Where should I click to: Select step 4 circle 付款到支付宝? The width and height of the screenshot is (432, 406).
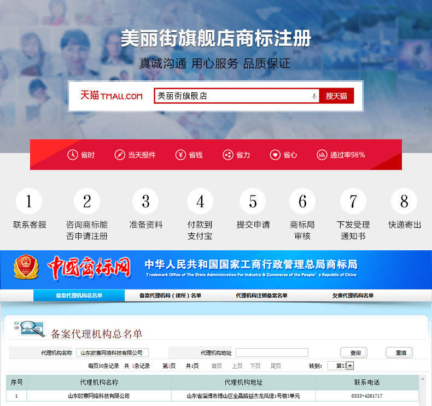200,201
